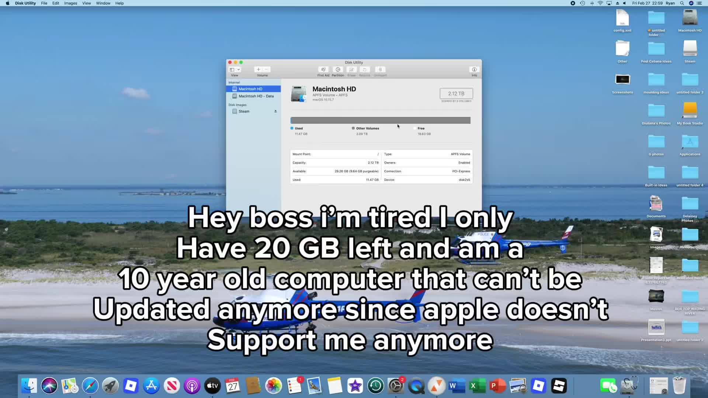708x398 pixels.
Task: Click the Erase toolbar icon
Action: click(351, 70)
